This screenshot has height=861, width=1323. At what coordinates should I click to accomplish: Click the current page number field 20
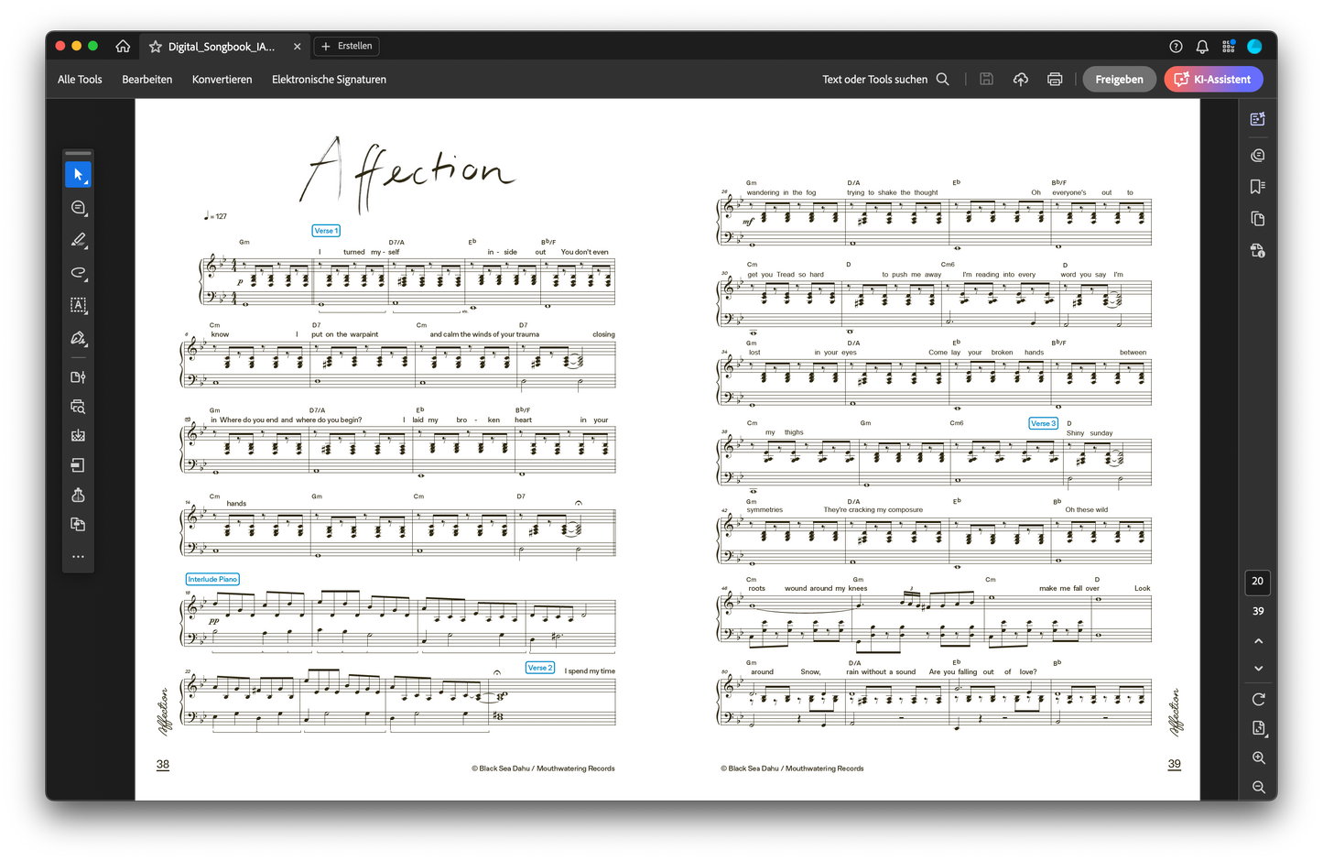pyautogui.click(x=1257, y=582)
